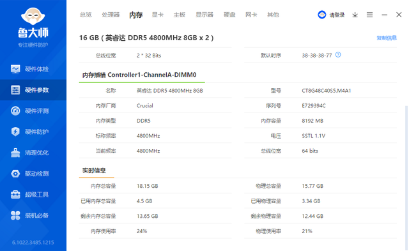Click the 18.15 GB total memory value

[x=148, y=186]
